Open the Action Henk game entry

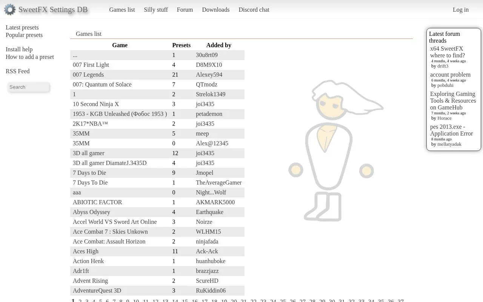[88, 261]
